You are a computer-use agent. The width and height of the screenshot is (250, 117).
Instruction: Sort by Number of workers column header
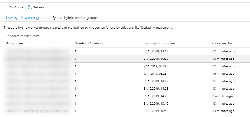pyautogui.click(x=89, y=44)
